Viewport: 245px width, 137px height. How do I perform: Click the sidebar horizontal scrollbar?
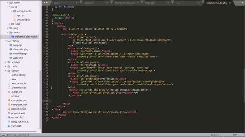pyautogui.click(x=19, y=131)
